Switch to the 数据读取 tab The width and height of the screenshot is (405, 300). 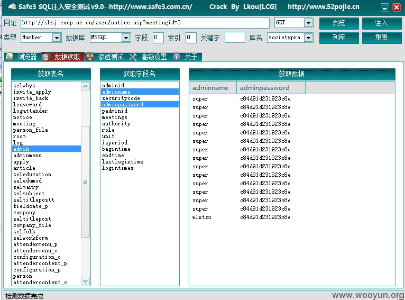[63, 57]
